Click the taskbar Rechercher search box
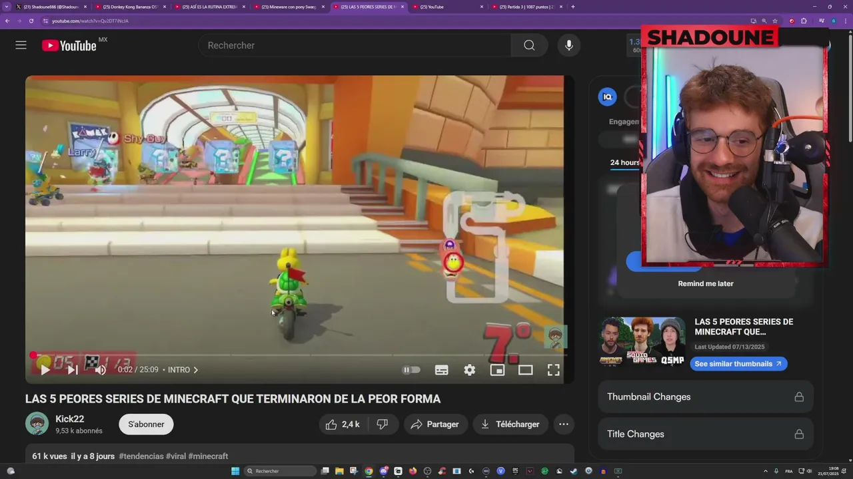This screenshot has height=479, width=853. click(280, 471)
